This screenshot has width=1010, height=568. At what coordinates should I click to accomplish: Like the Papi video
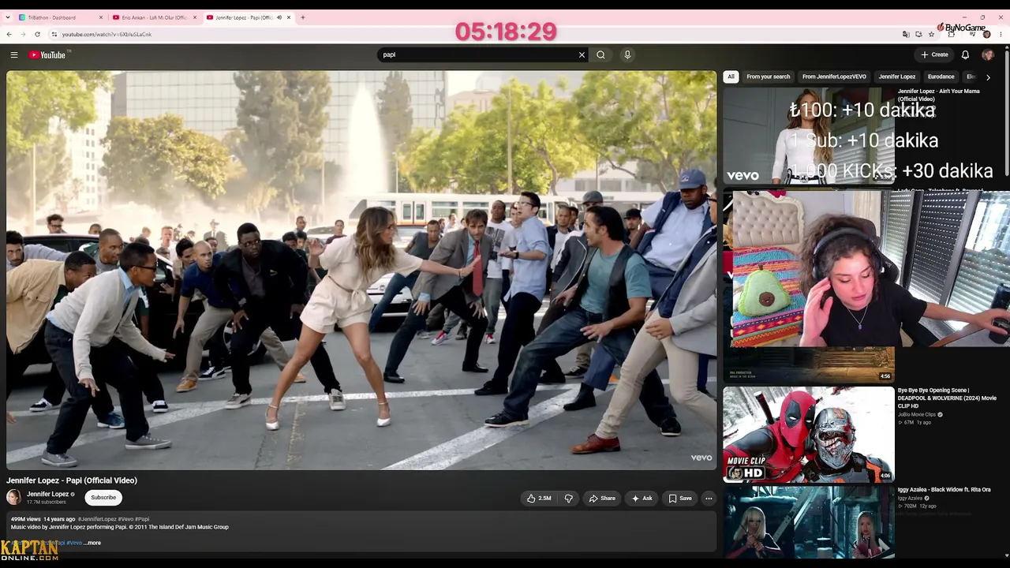[539, 499]
